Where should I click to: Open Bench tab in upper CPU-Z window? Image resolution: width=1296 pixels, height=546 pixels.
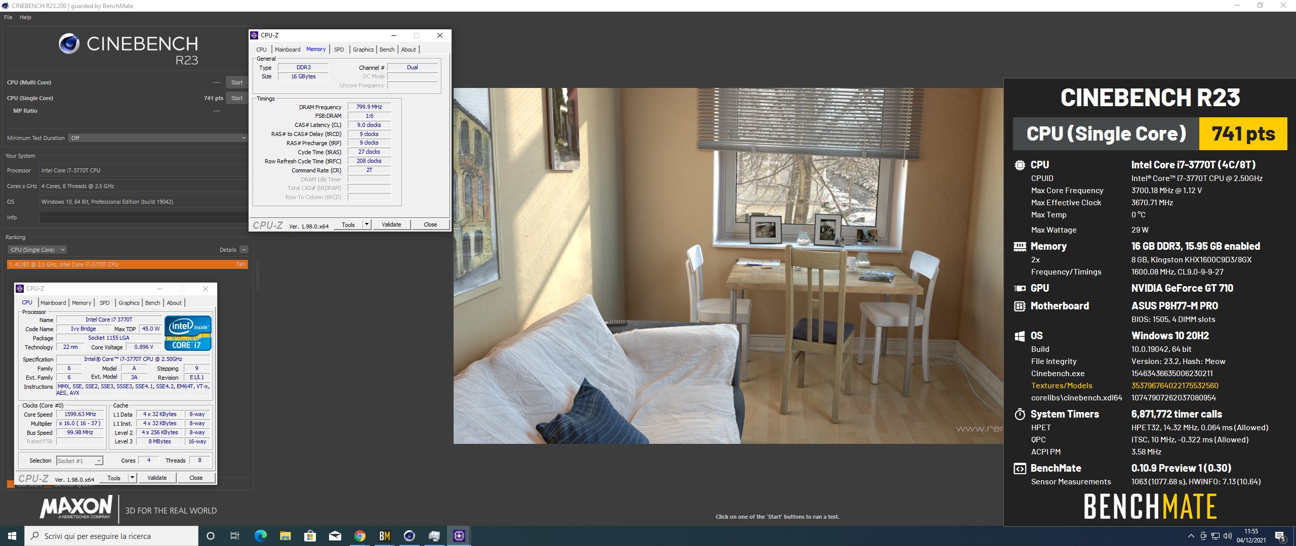(x=387, y=50)
